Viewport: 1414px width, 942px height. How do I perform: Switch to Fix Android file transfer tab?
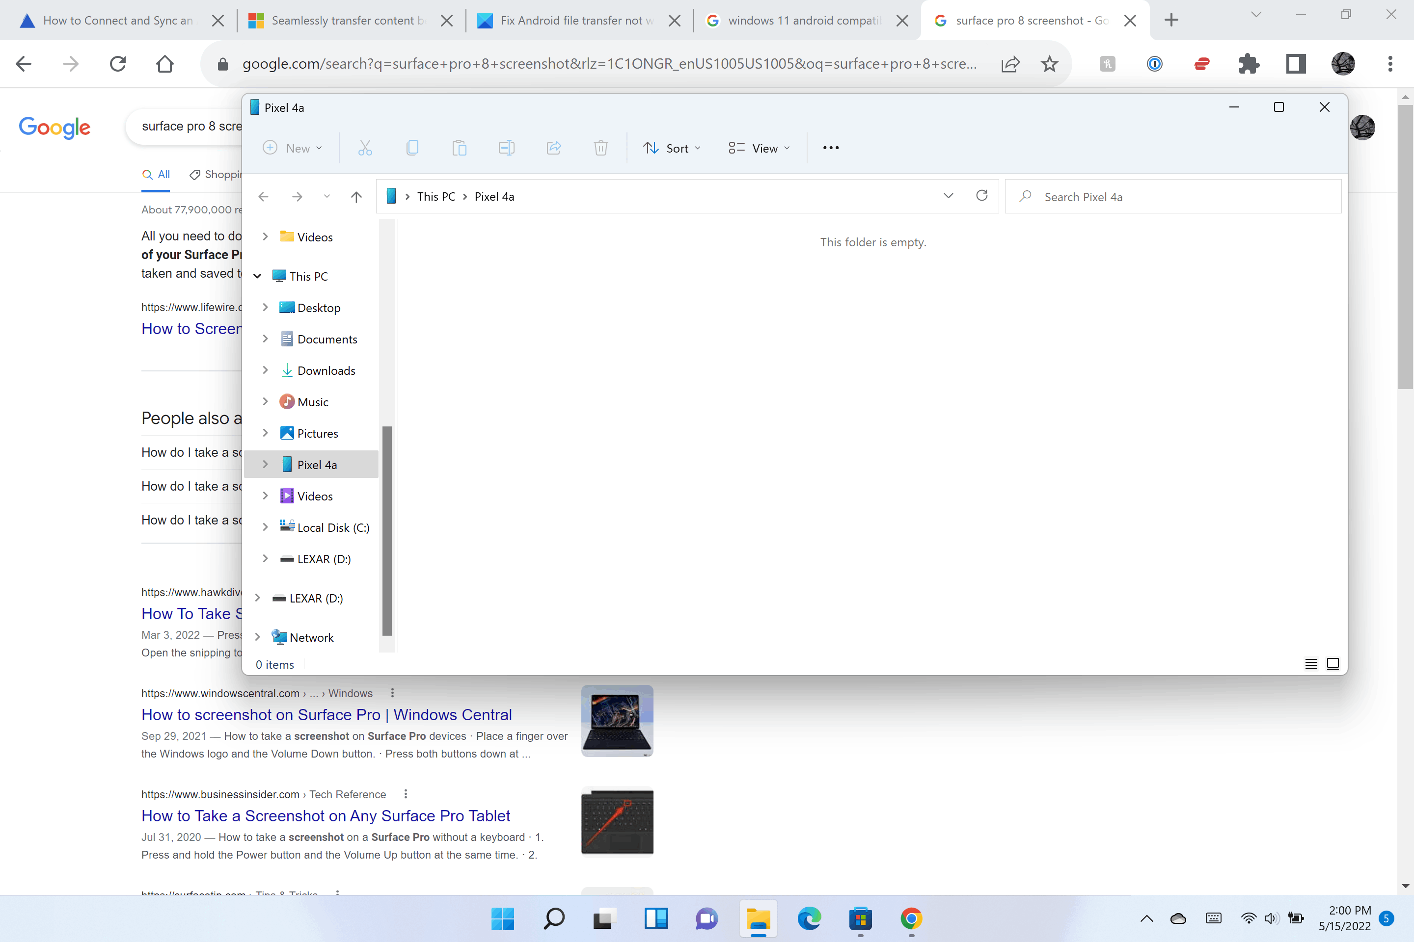[571, 21]
